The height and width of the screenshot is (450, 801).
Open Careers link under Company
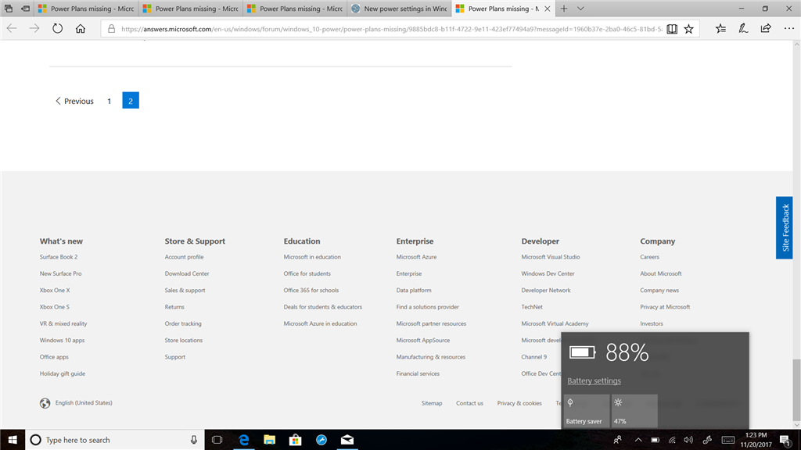649,257
